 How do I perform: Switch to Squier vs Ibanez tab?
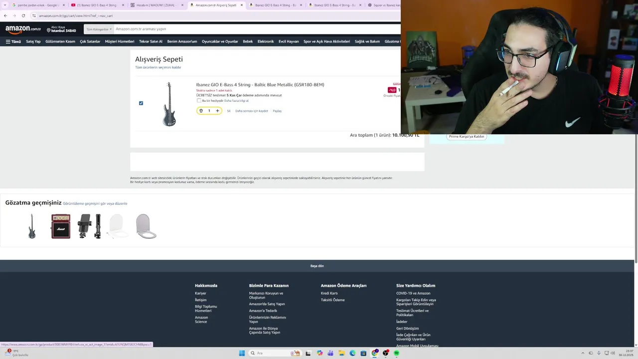384,5
